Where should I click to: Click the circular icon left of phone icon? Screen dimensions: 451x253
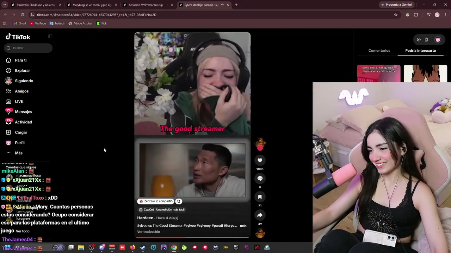point(419,40)
